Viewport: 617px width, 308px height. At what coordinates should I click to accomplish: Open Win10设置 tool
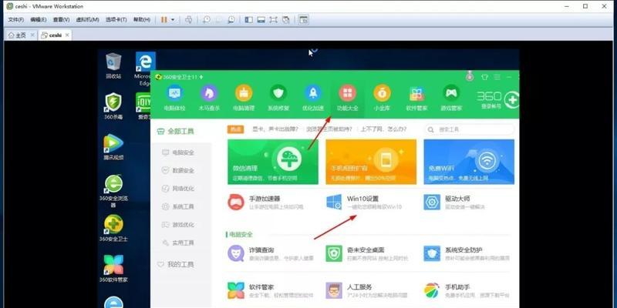tap(363, 202)
